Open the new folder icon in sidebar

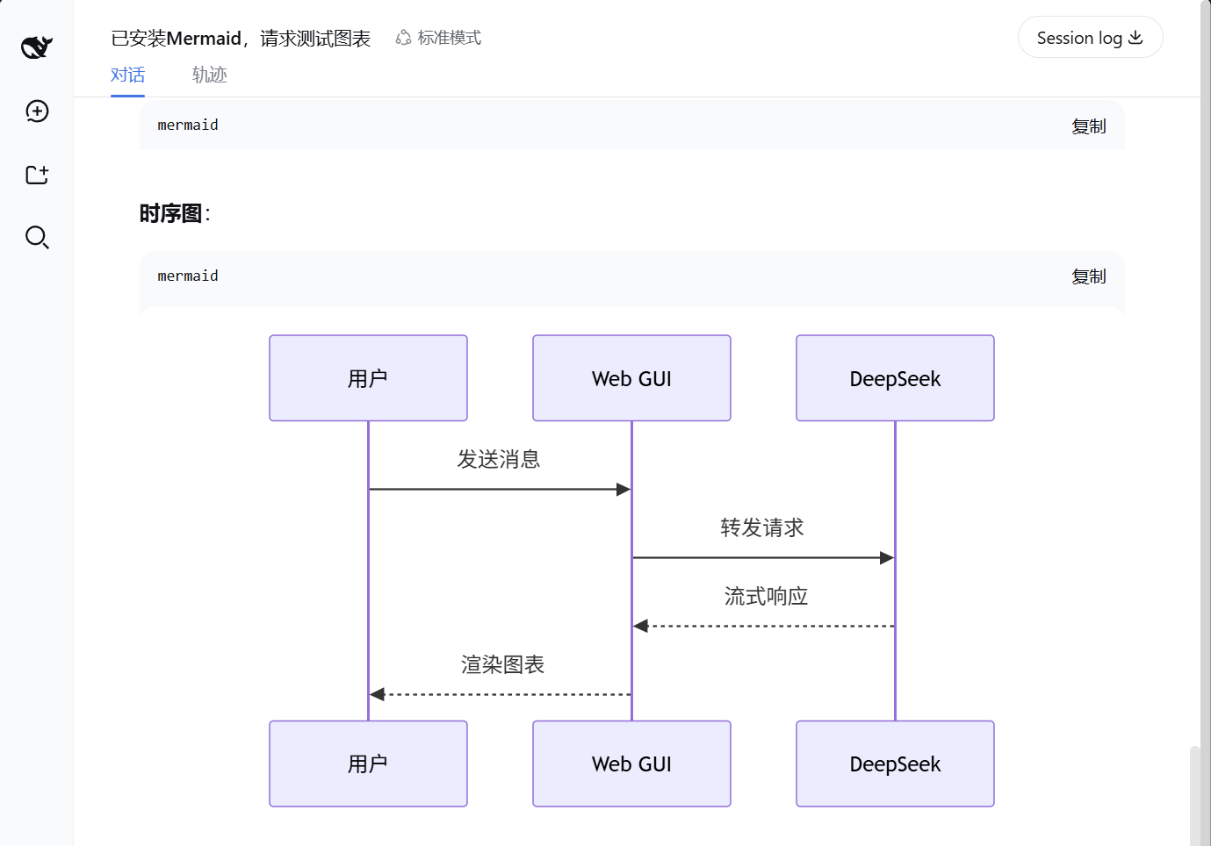coord(37,175)
